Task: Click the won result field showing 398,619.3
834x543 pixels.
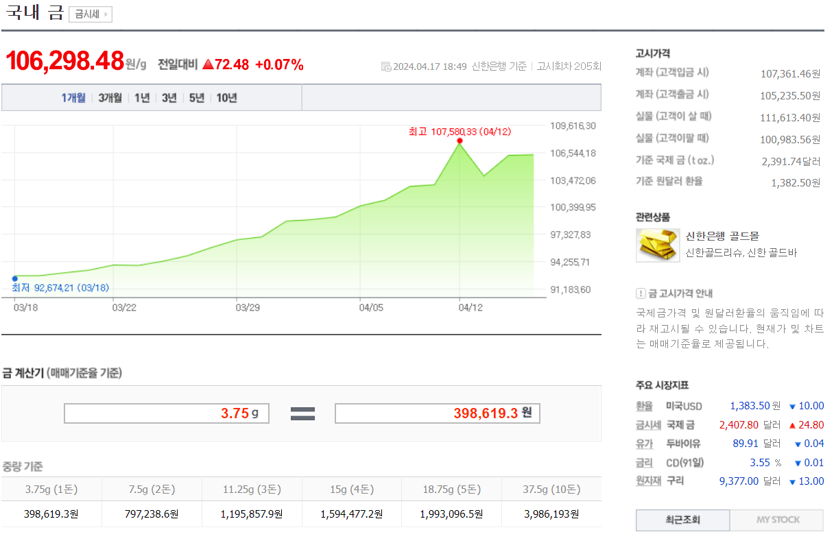Action: pos(437,413)
